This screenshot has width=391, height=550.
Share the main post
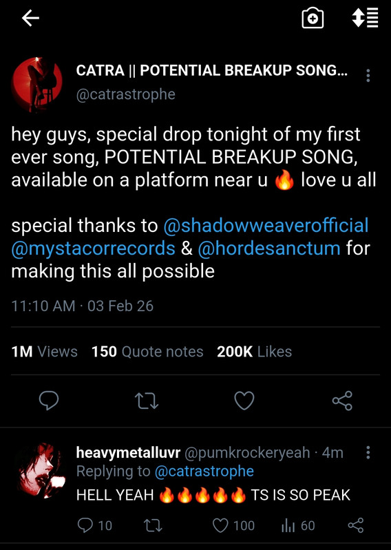[x=342, y=401]
